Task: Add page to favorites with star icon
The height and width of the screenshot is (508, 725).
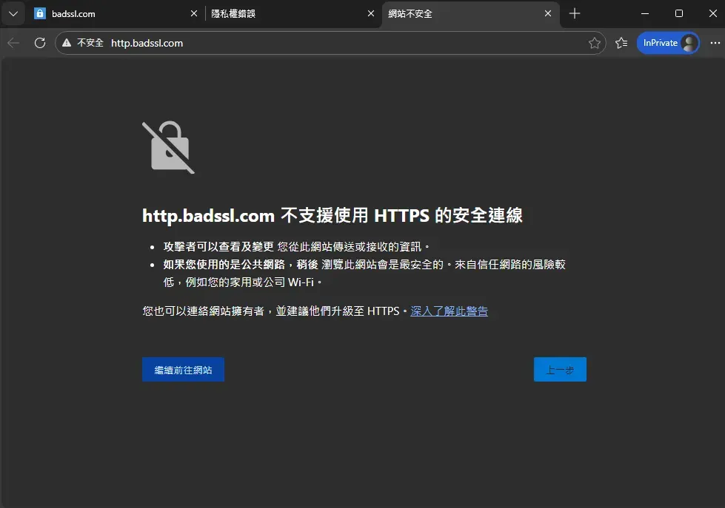Action: tap(595, 43)
